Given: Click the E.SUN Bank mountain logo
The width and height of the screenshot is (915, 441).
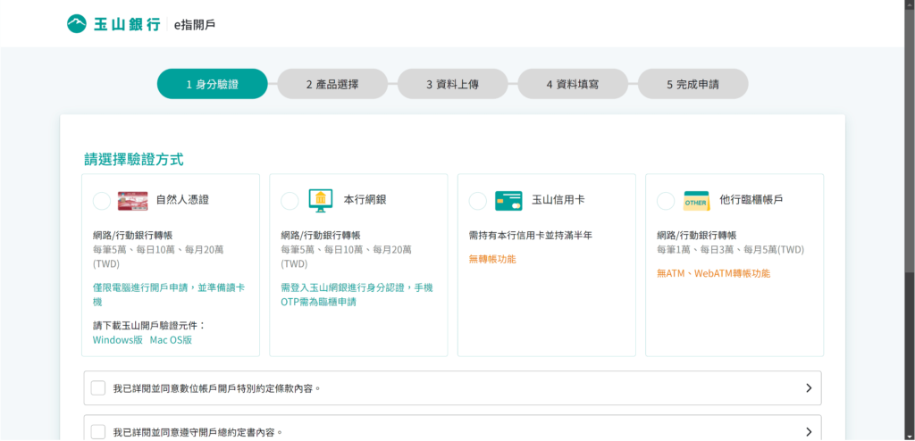Looking at the screenshot, I should click(x=77, y=24).
